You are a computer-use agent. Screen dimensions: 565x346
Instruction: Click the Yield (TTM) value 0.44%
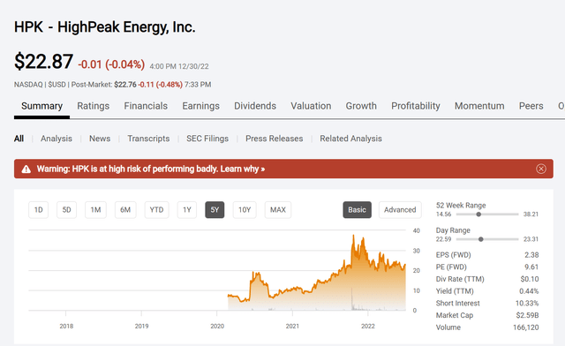coord(529,291)
